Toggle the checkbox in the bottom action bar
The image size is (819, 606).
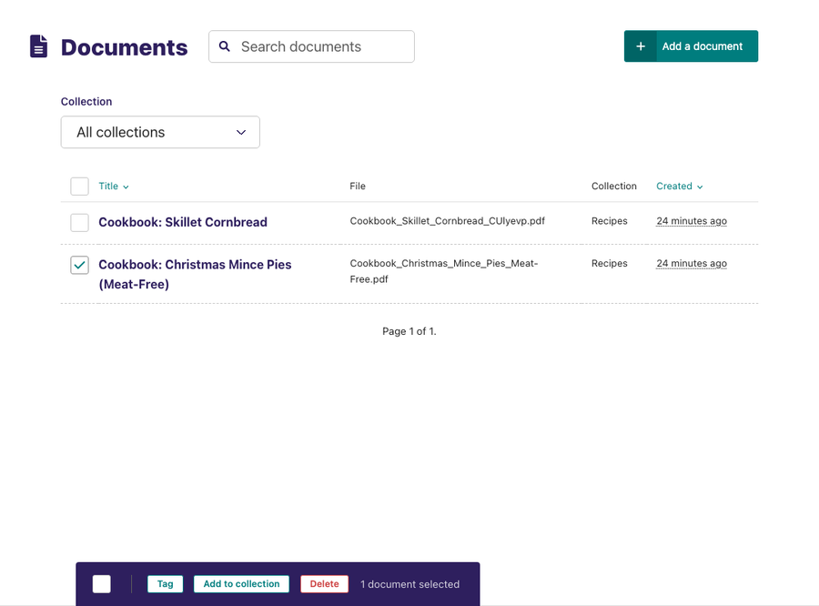(x=101, y=583)
